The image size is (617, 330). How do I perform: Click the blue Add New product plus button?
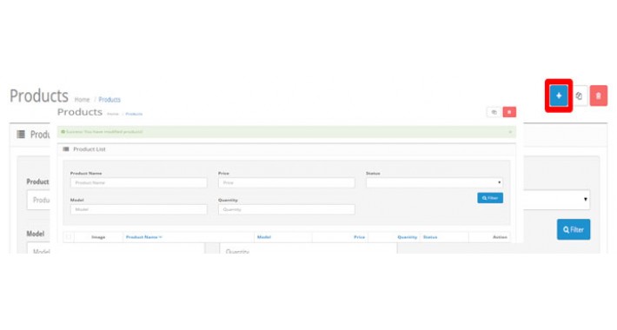559,96
